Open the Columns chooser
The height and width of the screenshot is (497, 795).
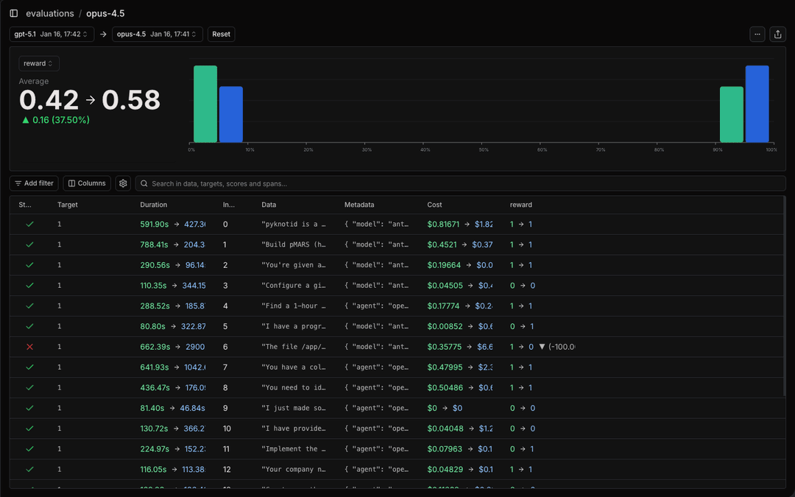(x=87, y=183)
